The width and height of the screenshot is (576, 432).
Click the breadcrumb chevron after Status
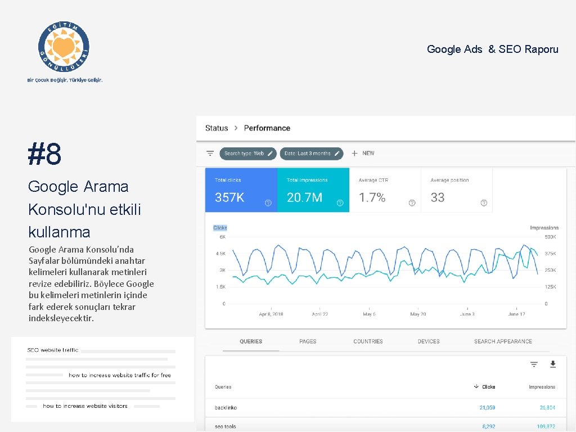click(x=236, y=128)
